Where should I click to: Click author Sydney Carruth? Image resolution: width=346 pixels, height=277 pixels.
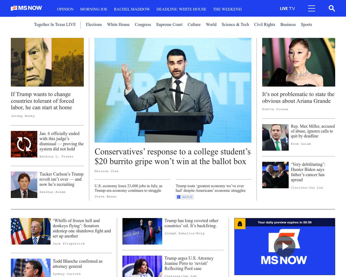[66, 274]
